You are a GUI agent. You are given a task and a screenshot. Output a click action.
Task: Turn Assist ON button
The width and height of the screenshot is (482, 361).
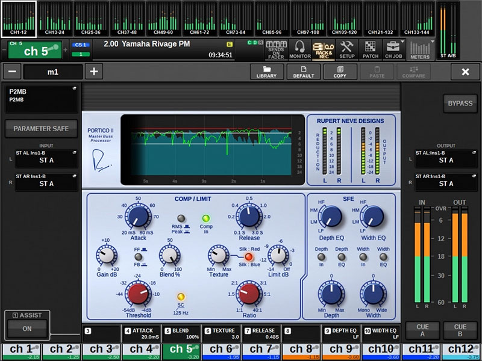click(x=27, y=329)
